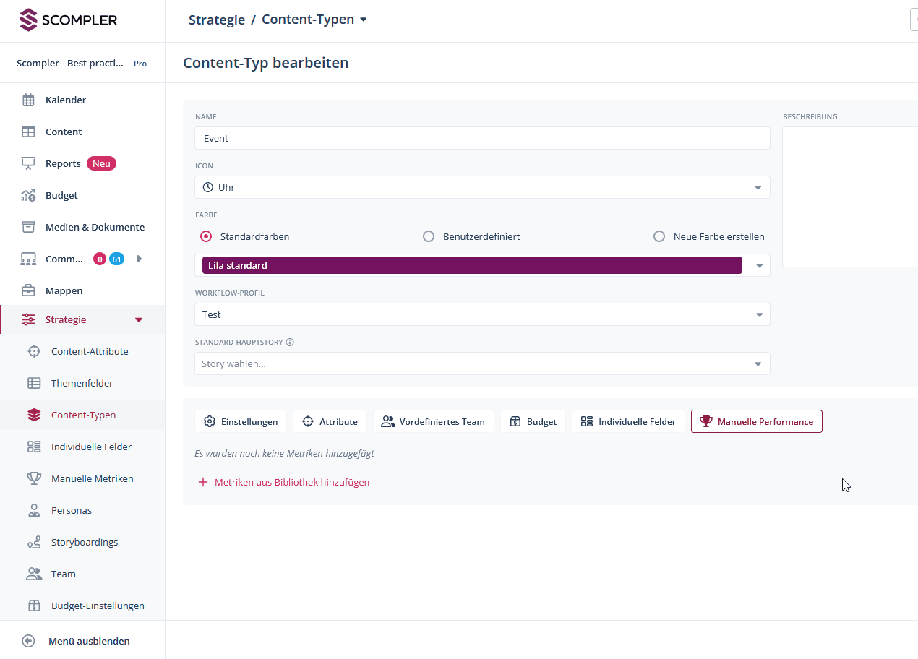Select the Benutzerdefiniert radio button
This screenshot has width=918, height=659.
pyautogui.click(x=429, y=236)
